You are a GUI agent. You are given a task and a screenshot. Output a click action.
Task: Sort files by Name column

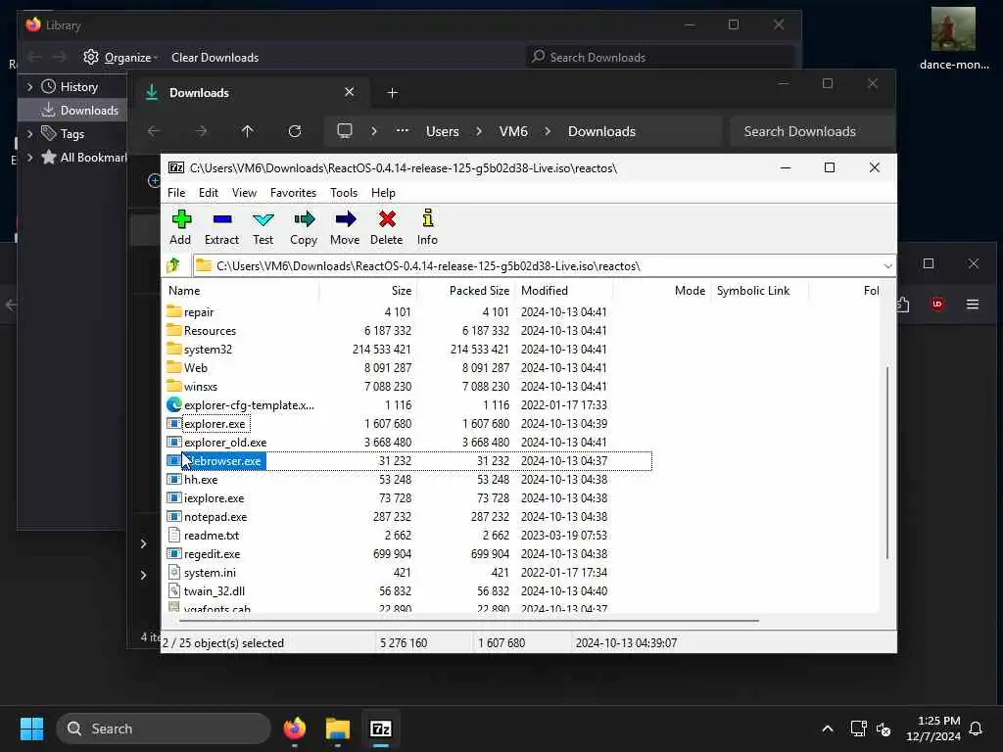pos(241,290)
